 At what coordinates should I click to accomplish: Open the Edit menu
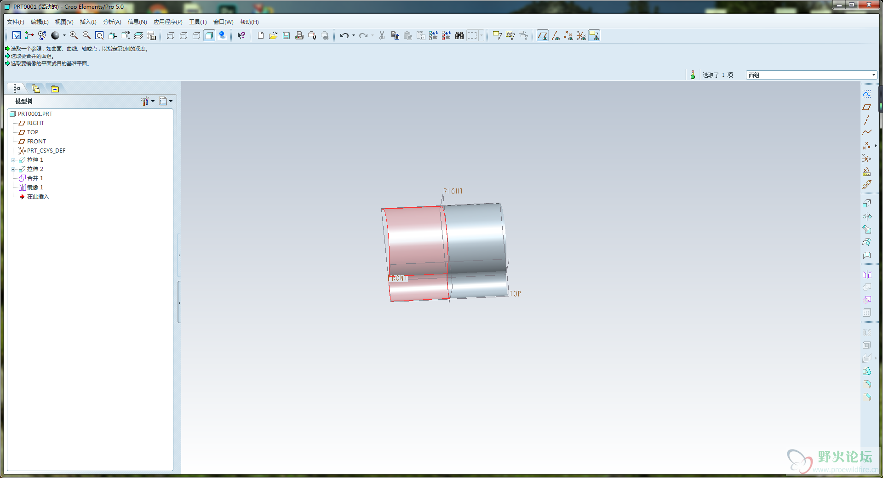coord(40,22)
